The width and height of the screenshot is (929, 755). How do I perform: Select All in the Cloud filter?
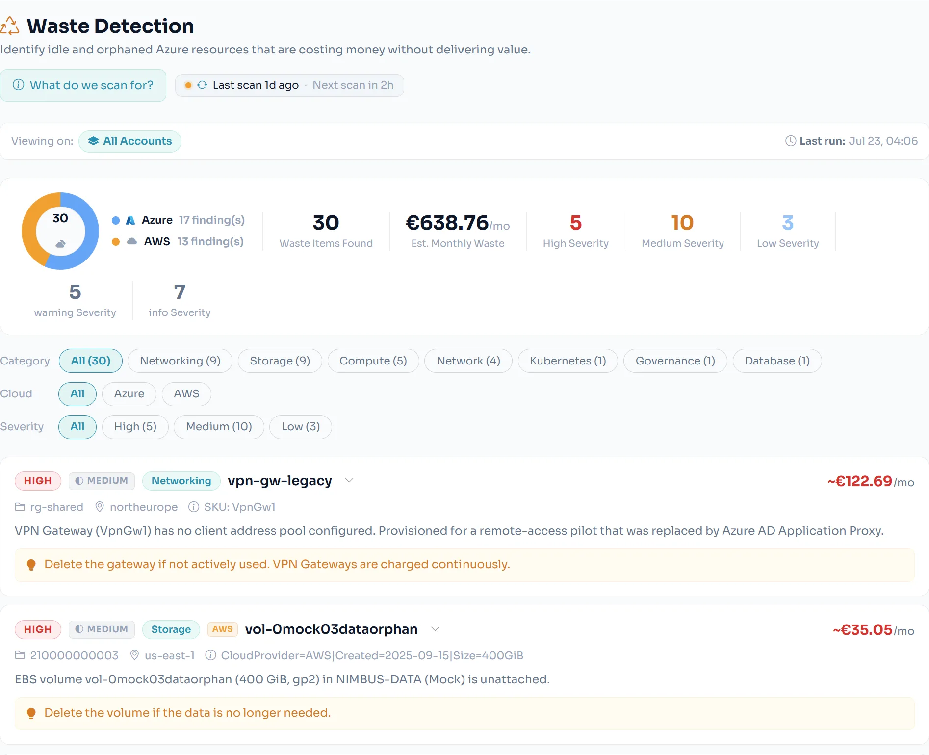[x=77, y=394]
